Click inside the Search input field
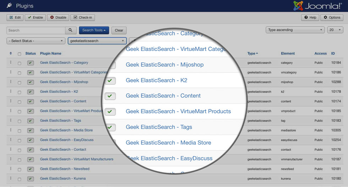The height and width of the screenshot is (187, 348). pos(36,31)
